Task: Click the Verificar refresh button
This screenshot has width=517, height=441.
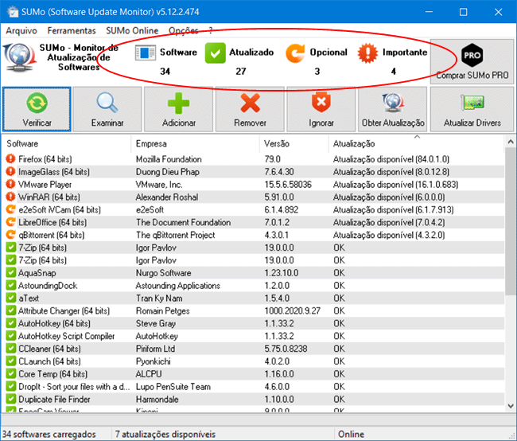Action: 36,109
